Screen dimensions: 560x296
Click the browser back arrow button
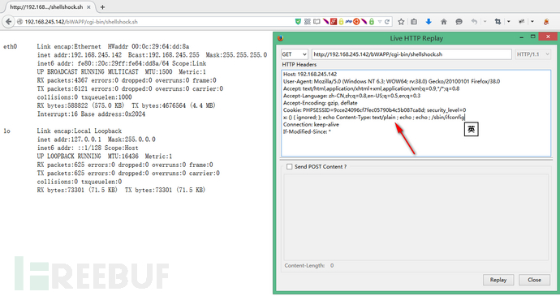[9, 22]
